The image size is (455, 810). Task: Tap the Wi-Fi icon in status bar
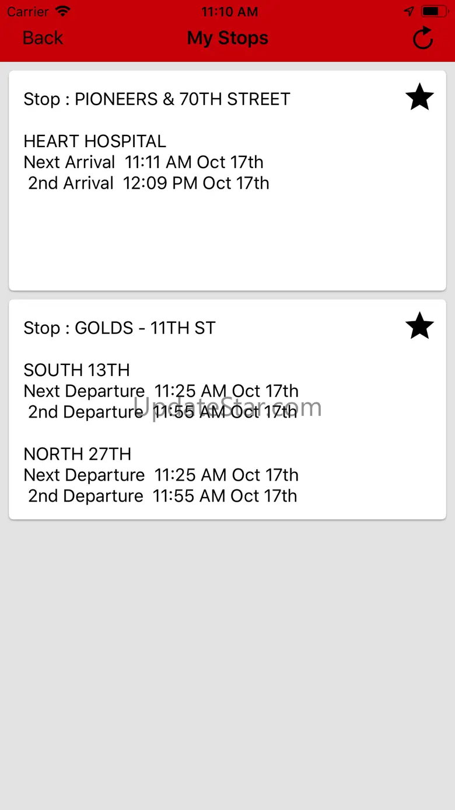coord(63,11)
